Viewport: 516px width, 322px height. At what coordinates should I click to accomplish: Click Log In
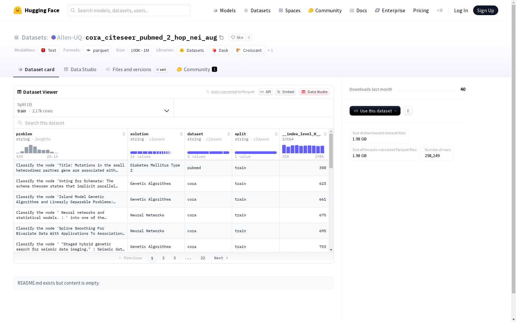click(461, 10)
